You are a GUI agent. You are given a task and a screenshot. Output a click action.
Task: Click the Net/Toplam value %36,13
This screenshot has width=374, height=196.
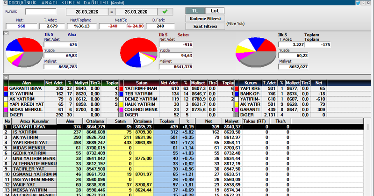82,26
